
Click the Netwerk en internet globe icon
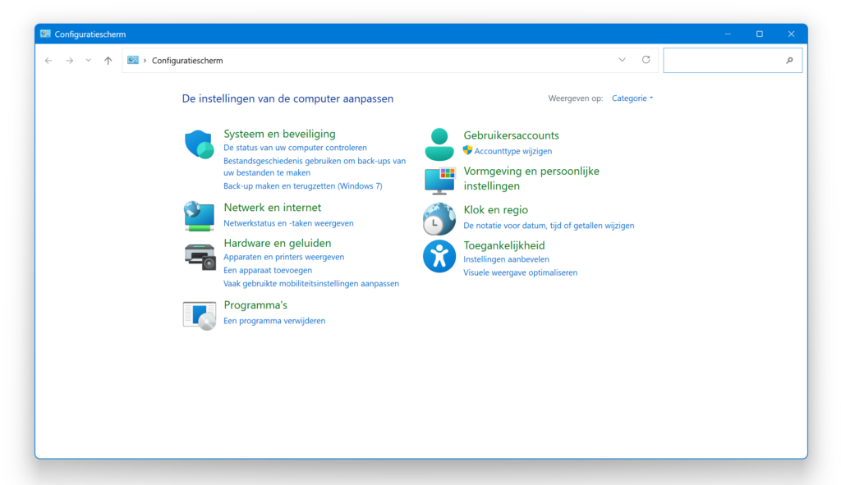pos(199,216)
